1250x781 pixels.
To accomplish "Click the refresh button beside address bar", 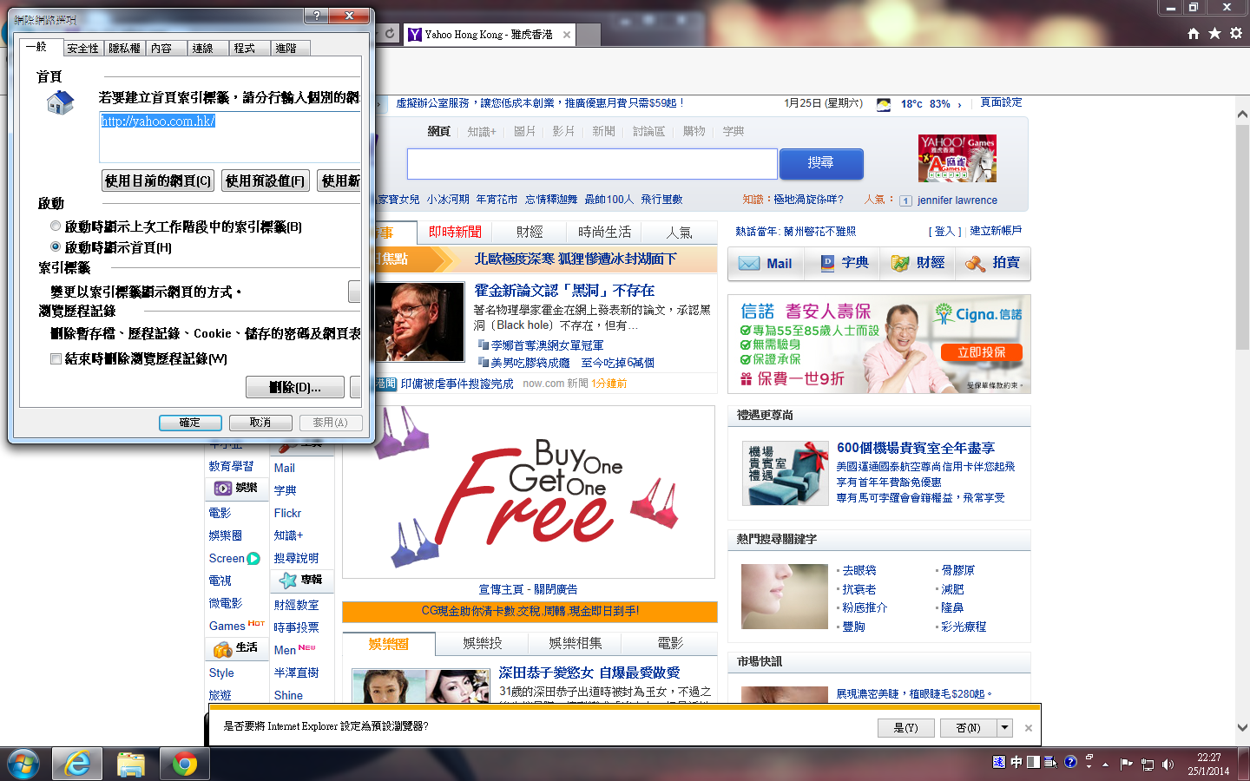I will click(x=390, y=34).
